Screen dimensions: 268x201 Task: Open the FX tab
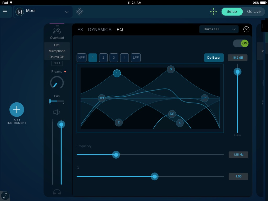click(80, 30)
